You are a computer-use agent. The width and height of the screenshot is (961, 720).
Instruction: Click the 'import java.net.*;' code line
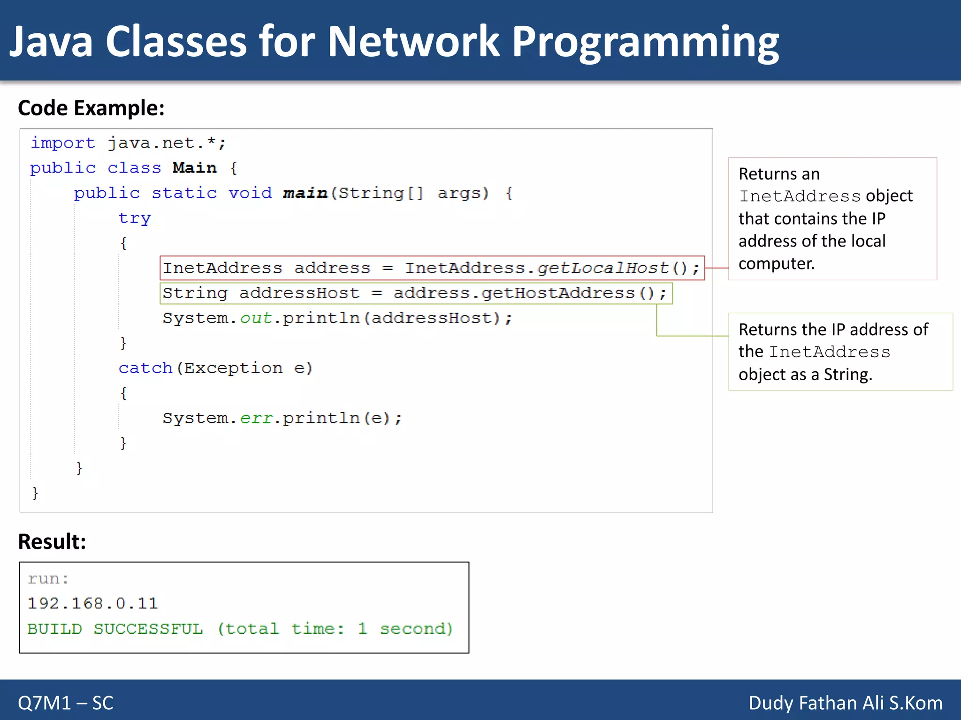click(x=128, y=143)
